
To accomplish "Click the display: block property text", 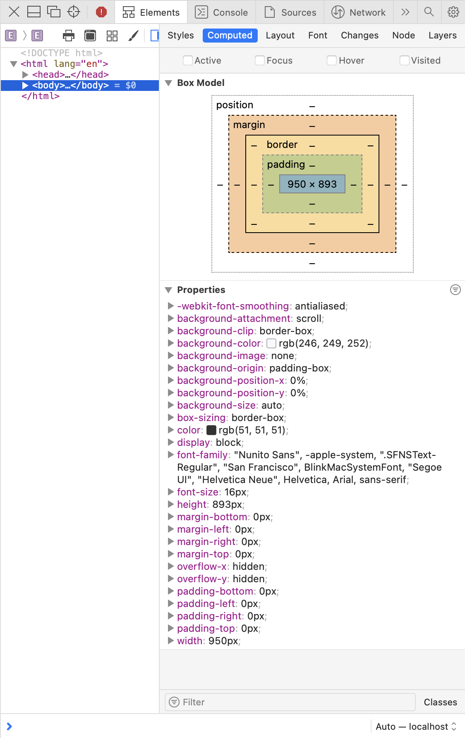I will tap(210, 443).
